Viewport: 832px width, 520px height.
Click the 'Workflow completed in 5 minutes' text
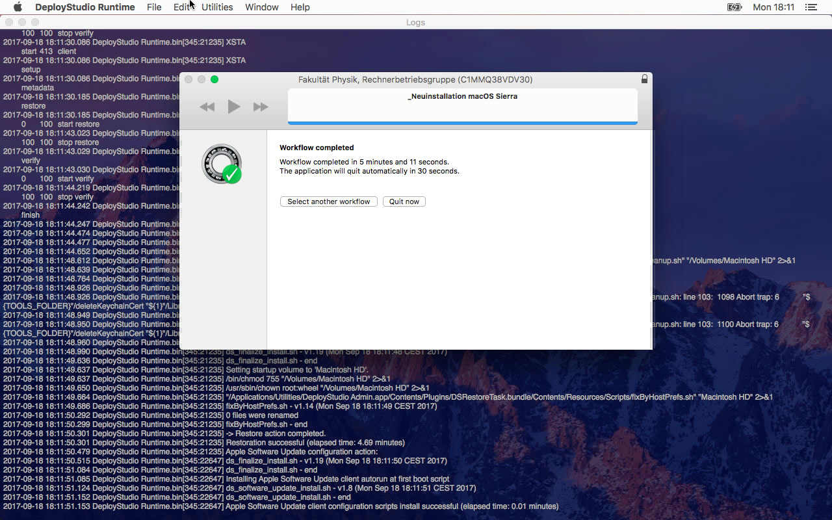tap(364, 162)
